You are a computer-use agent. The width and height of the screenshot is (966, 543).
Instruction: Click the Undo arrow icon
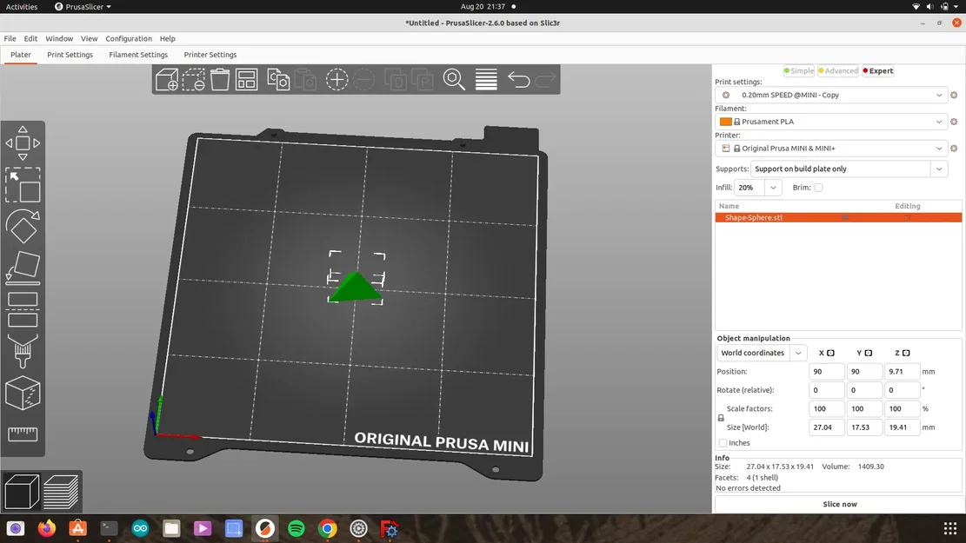tap(518, 80)
